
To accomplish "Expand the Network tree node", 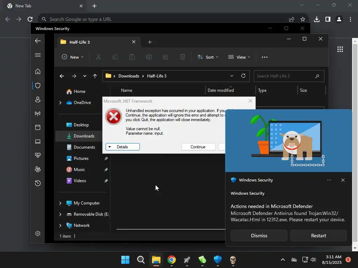I will tap(60, 225).
